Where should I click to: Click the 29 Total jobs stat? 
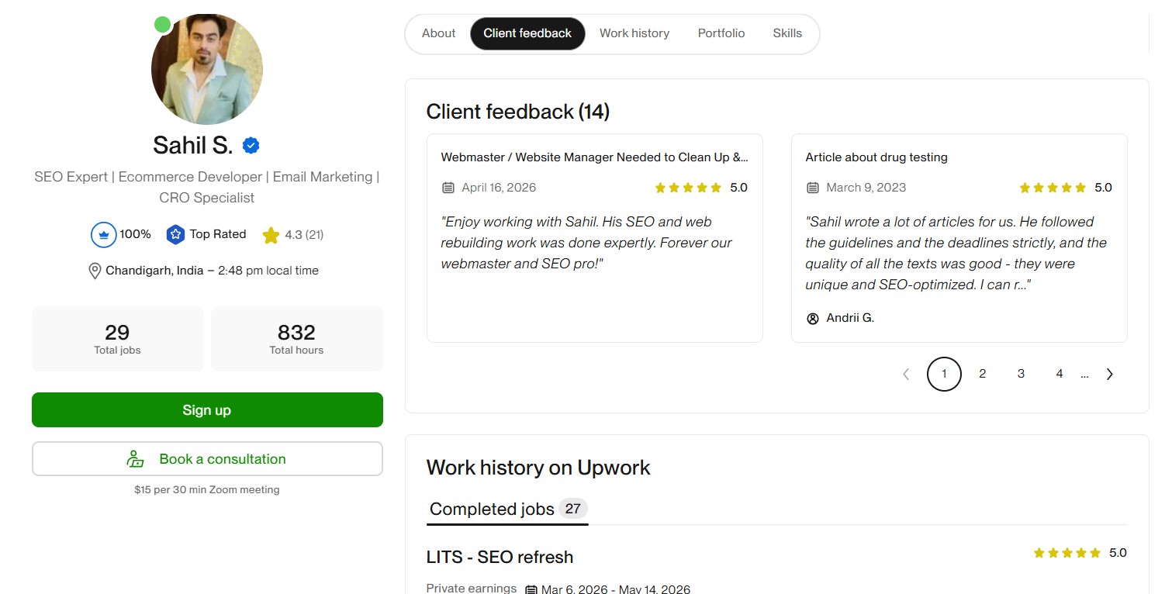coord(117,339)
